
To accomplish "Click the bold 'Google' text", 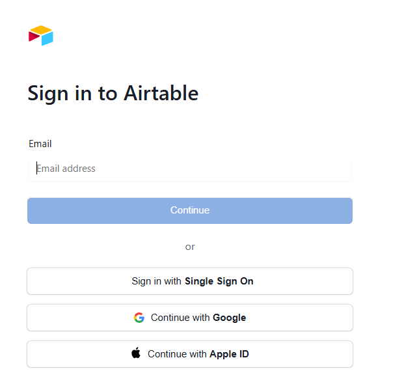I will point(229,318).
